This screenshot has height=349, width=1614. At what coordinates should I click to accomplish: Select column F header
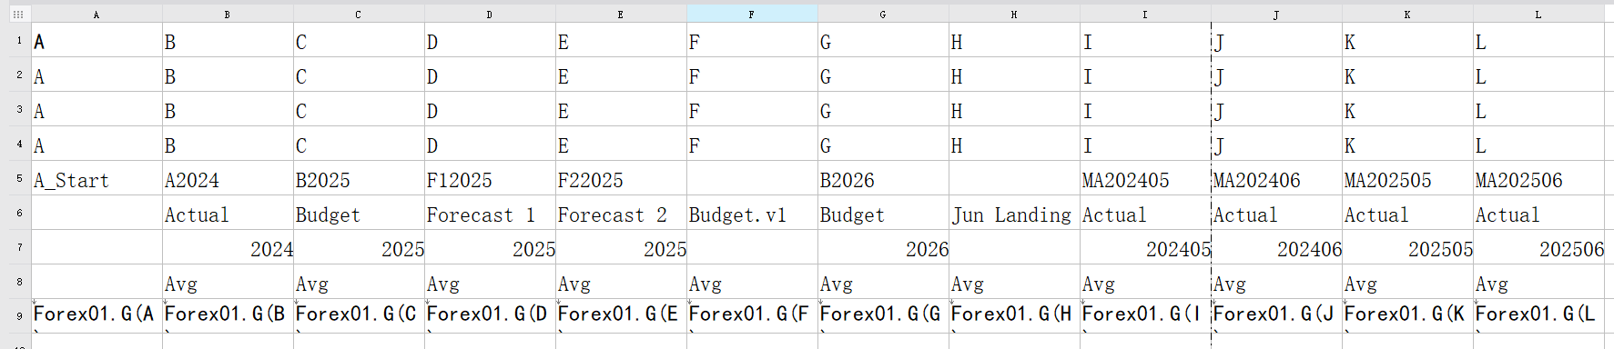click(x=752, y=15)
